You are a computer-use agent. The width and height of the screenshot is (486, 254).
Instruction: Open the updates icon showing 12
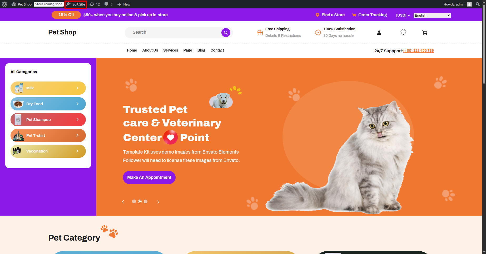pos(95,4)
